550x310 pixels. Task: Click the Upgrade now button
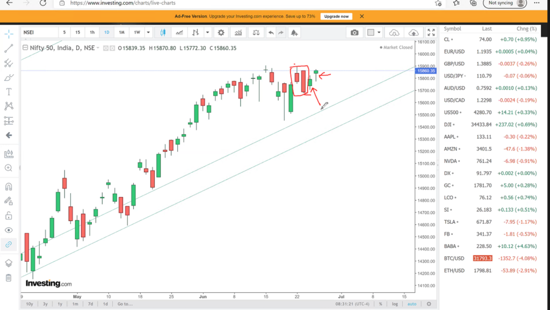pyautogui.click(x=337, y=17)
